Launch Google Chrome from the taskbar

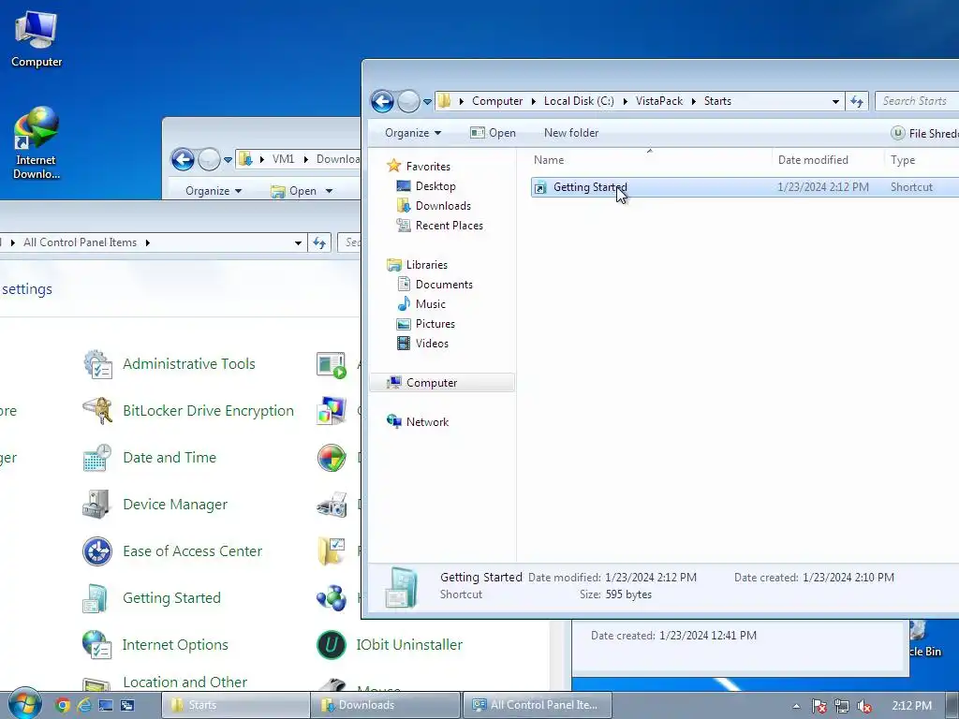pyautogui.click(x=62, y=705)
